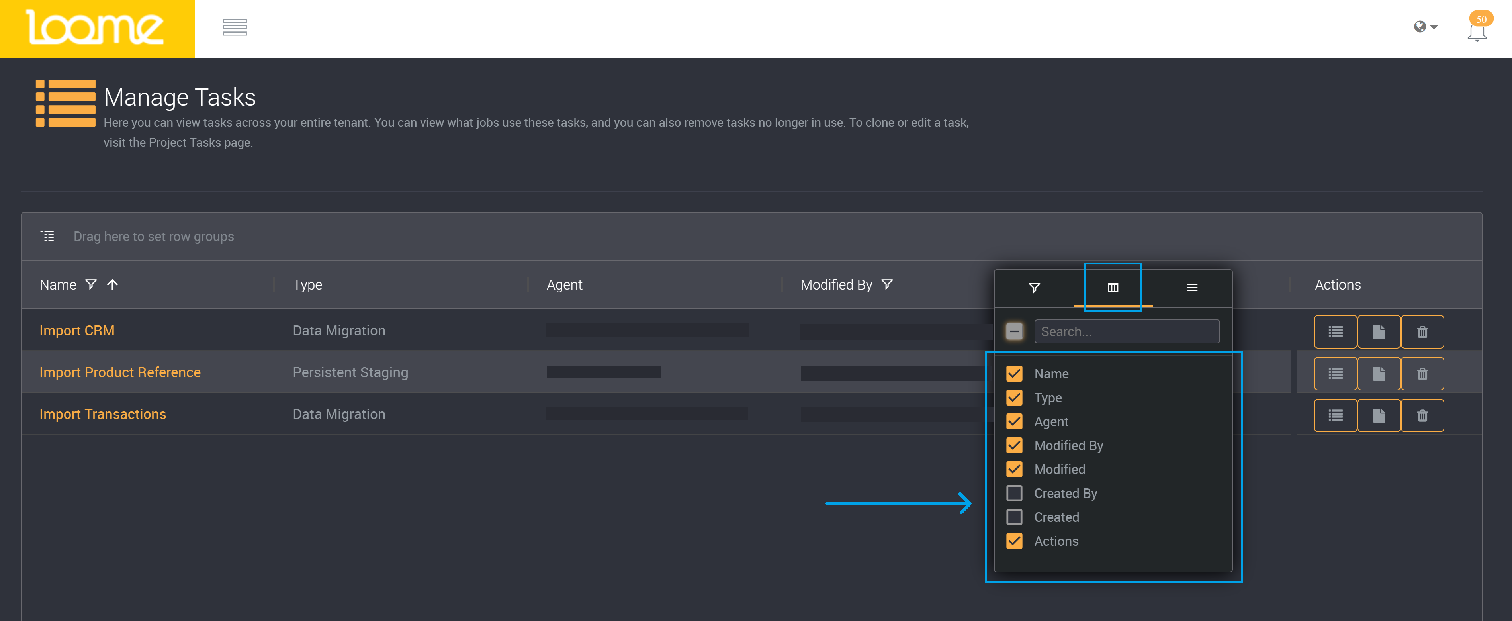Uncheck the Agent column checkbox
This screenshot has height=621, width=1512.
(x=1014, y=421)
